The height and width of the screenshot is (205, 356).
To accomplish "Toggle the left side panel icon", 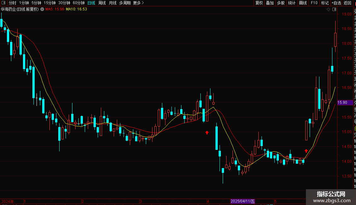I will point(3,3).
